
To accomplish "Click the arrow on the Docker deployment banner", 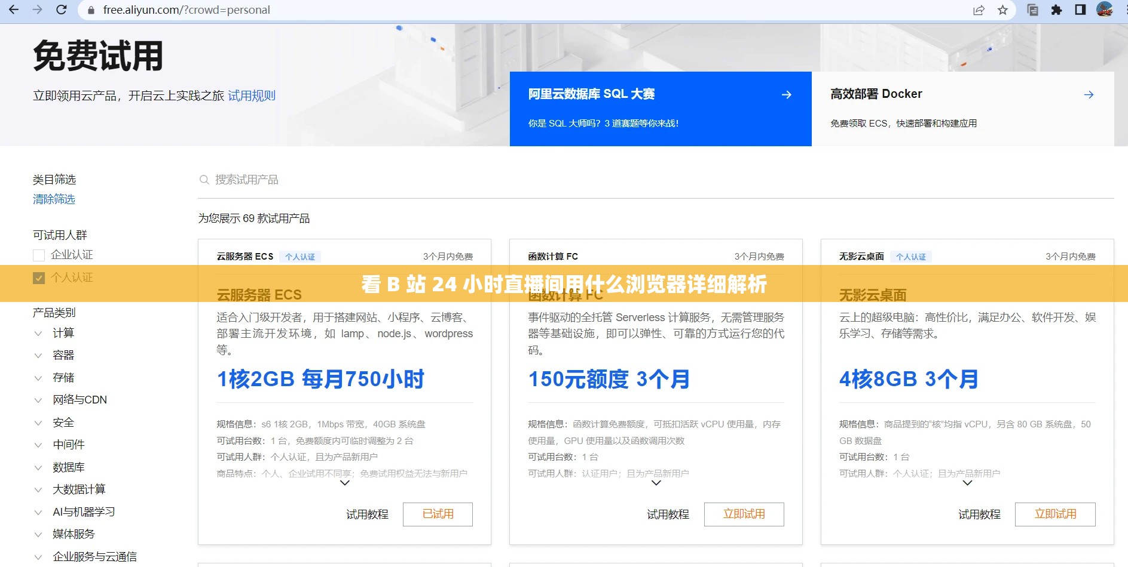I will point(1089,95).
